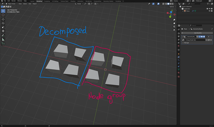The image size is (214, 127).
Task: Toggle X-ray view in viewport header
Action: point(163,4)
